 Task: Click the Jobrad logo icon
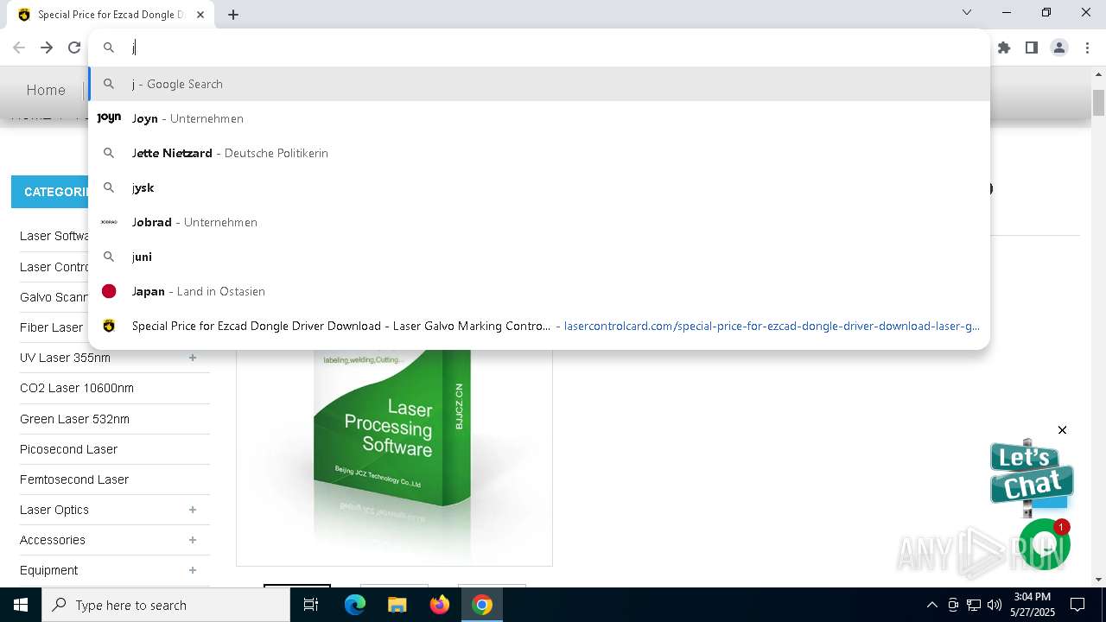[109, 222]
